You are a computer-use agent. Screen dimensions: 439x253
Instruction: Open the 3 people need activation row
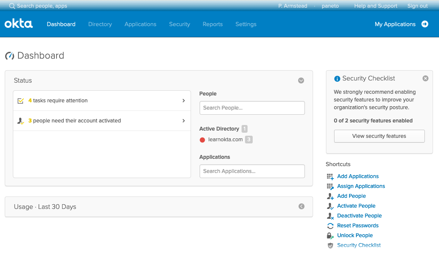click(102, 121)
